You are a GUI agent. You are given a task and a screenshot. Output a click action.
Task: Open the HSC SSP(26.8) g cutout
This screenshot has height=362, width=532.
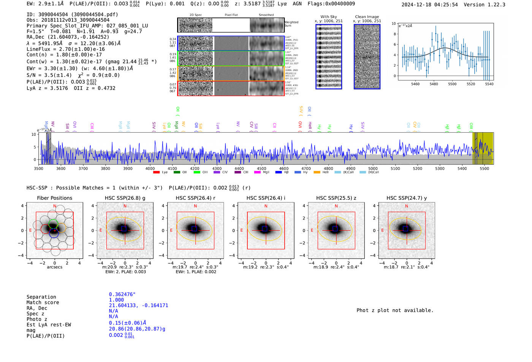[x=125, y=231]
